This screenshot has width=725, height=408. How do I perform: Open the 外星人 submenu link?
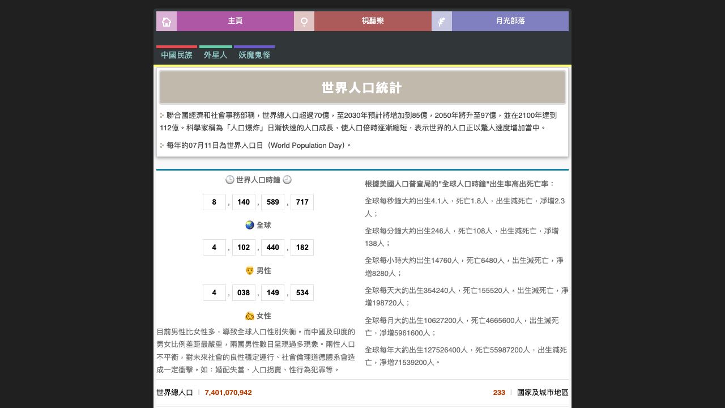click(215, 55)
